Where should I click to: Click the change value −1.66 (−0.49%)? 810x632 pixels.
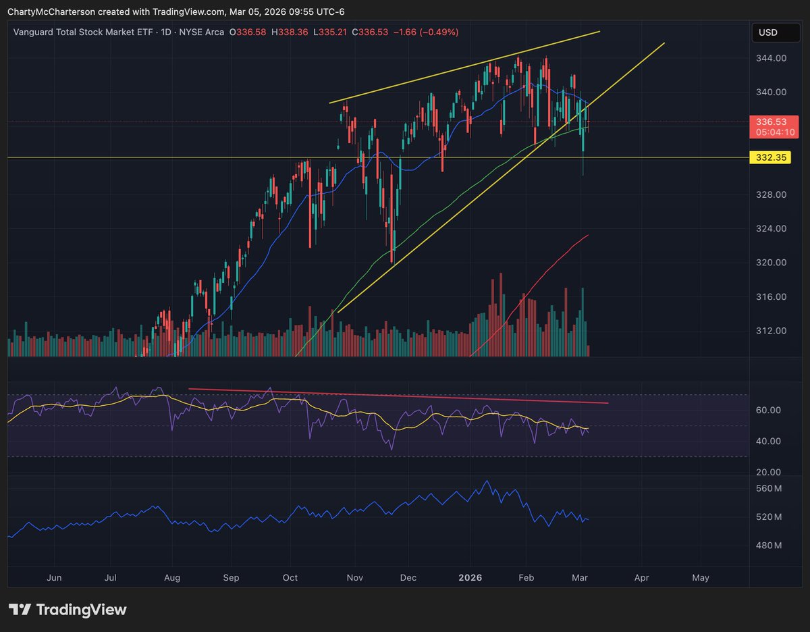pyautogui.click(x=426, y=32)
